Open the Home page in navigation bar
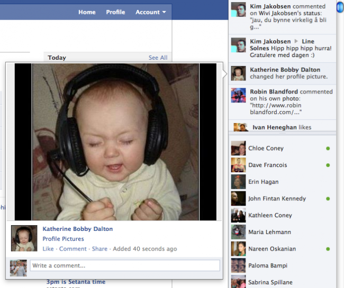The height and width of the screenshot is (288, 344). tap(87, 12)
